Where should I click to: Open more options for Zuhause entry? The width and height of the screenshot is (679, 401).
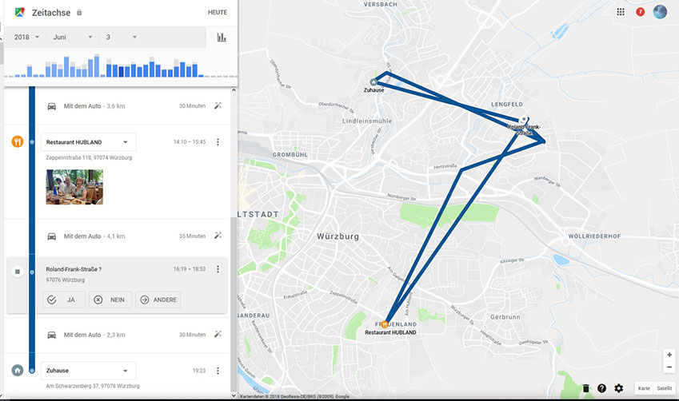click(x=218, y=371)
